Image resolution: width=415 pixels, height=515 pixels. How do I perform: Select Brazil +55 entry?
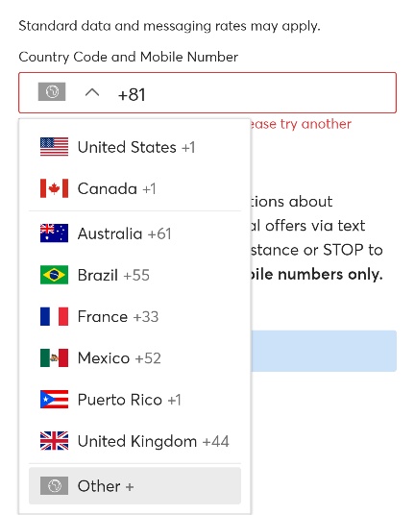coord(134,275)
